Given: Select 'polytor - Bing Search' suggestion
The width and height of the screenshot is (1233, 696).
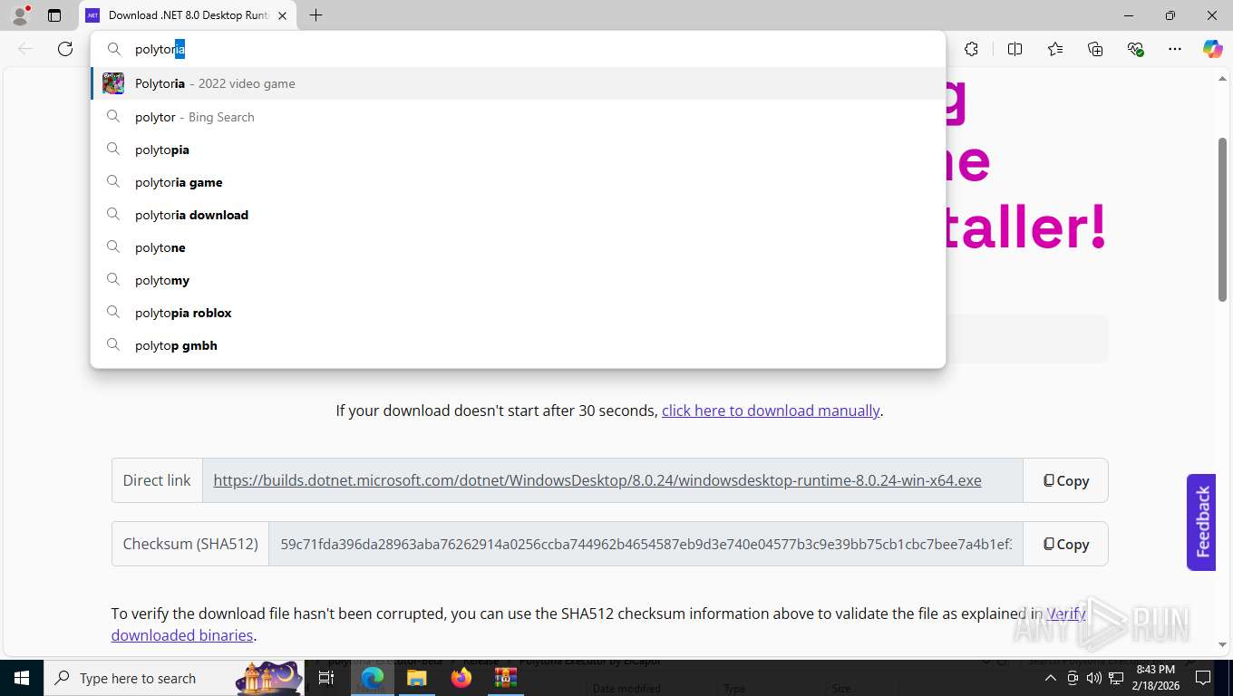Looking at the screenshot, I should (518, 117).
